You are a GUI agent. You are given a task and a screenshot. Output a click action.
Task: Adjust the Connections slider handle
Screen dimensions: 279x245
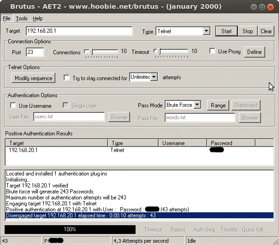(x=91, y=52)
